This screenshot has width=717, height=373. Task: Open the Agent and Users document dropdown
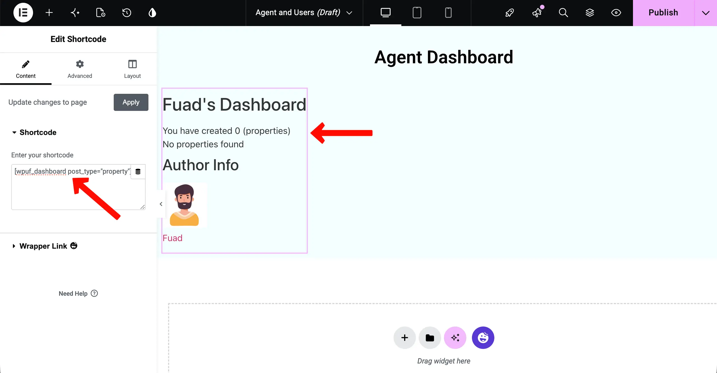pos(304,13)
